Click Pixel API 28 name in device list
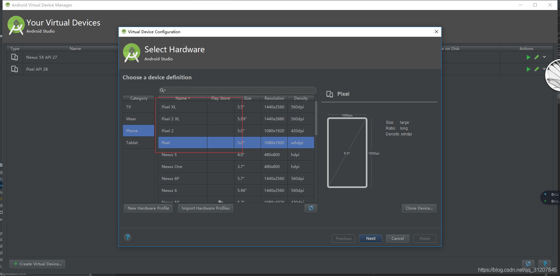Screen dimensions: 560x276 pyautogui.click(x=37, y=69)
